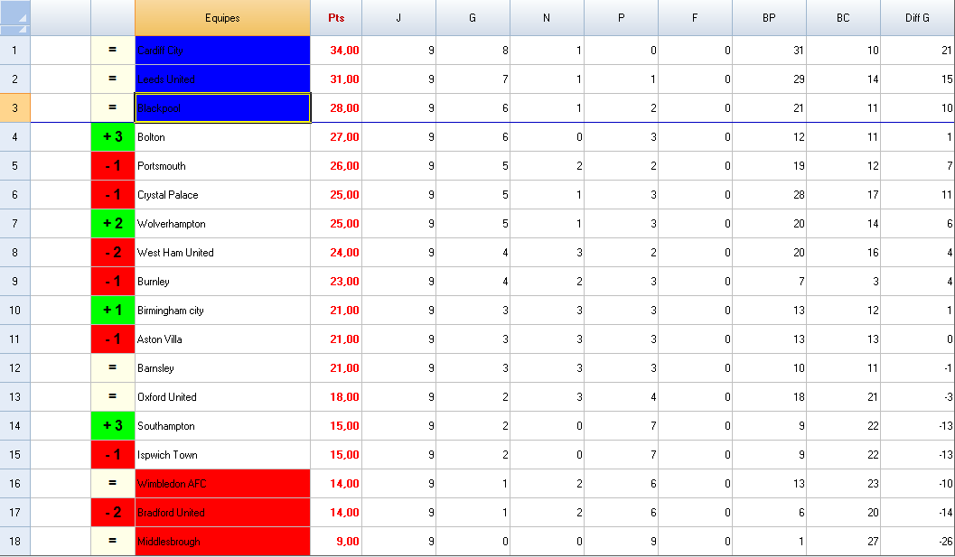955x557 pixels.
Task: Select the 9,00 points cell
Action: tap(336, 541)
